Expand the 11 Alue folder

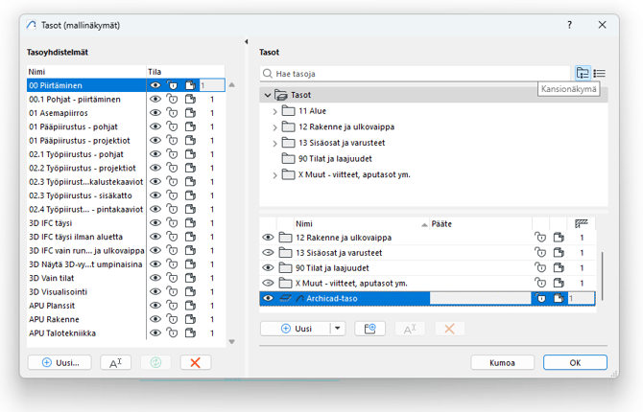click(x=275, y=111)
